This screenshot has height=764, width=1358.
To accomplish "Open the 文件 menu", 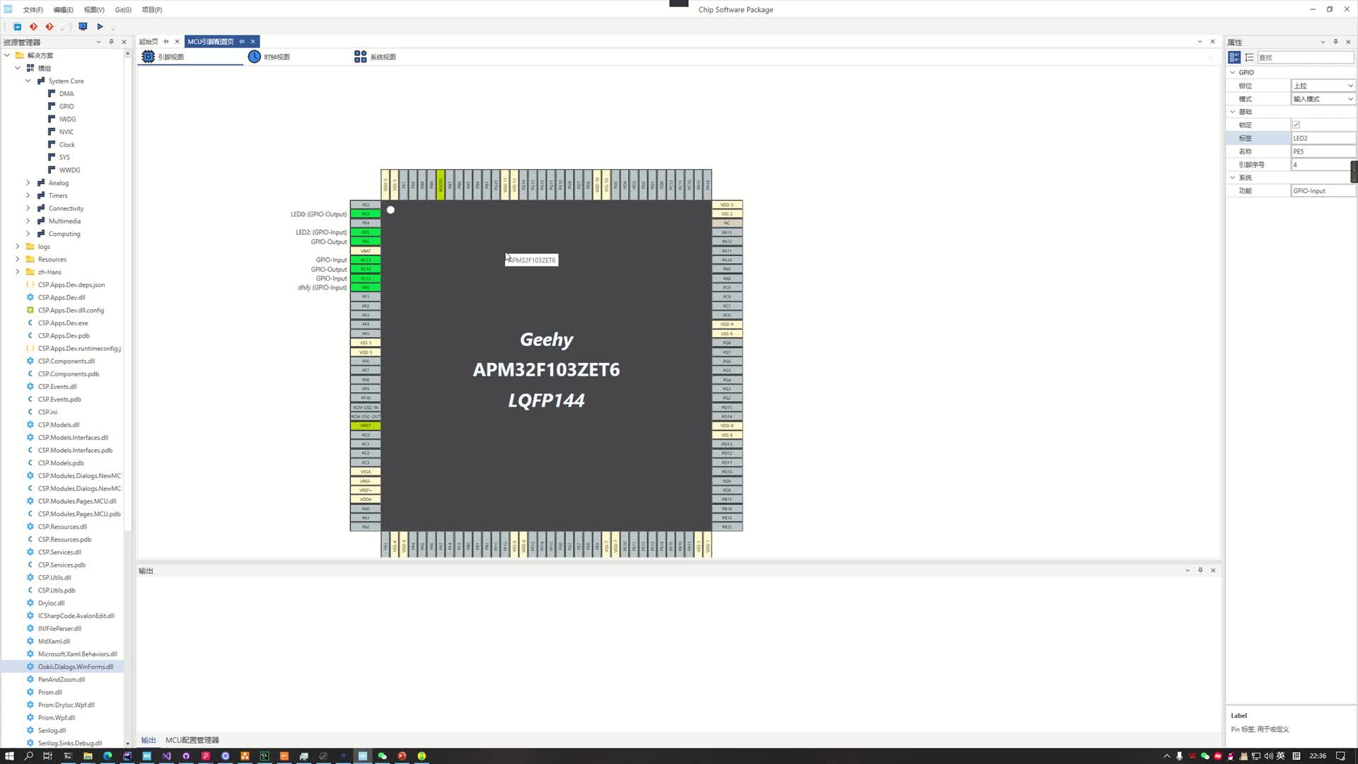I will click(x=33, y=9).
